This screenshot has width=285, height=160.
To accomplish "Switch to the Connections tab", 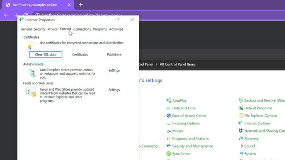I will (82, 29).
